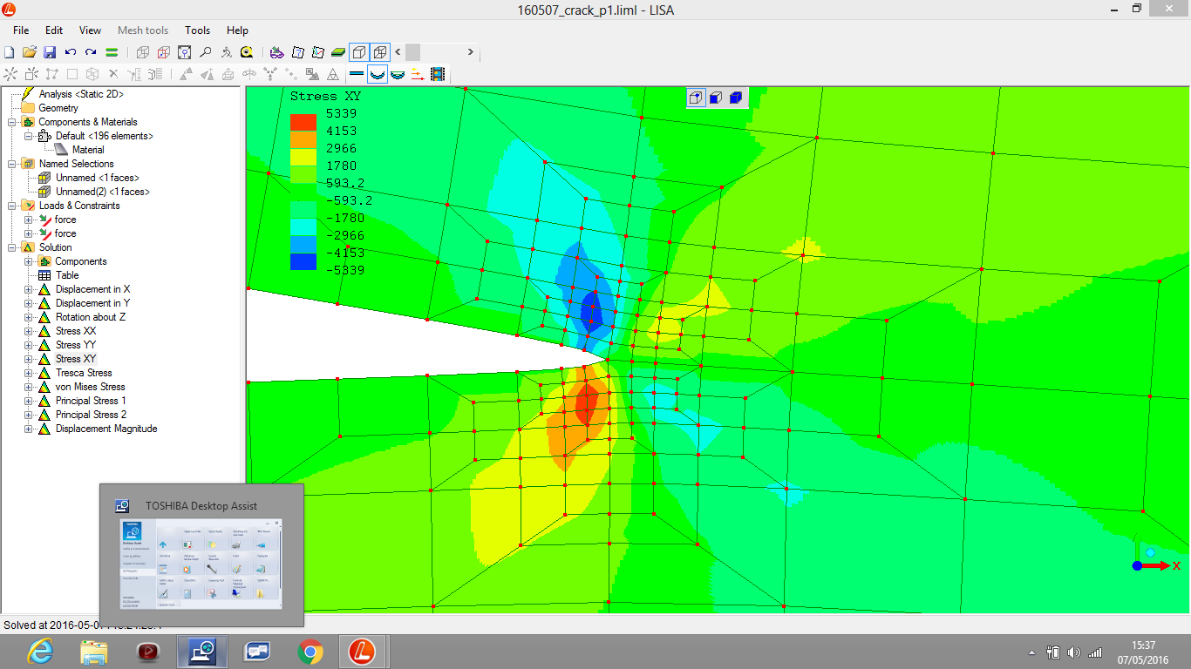Click the magnifying glass zoom icon
Viewport: 1191px width, 669px height.
(205, 52)
